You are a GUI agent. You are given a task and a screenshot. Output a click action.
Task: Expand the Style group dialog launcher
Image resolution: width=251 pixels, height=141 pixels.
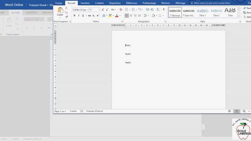coord(240,22)
